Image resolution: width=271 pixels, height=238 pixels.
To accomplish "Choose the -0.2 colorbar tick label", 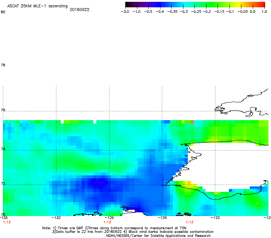I will tap(207, 12).
